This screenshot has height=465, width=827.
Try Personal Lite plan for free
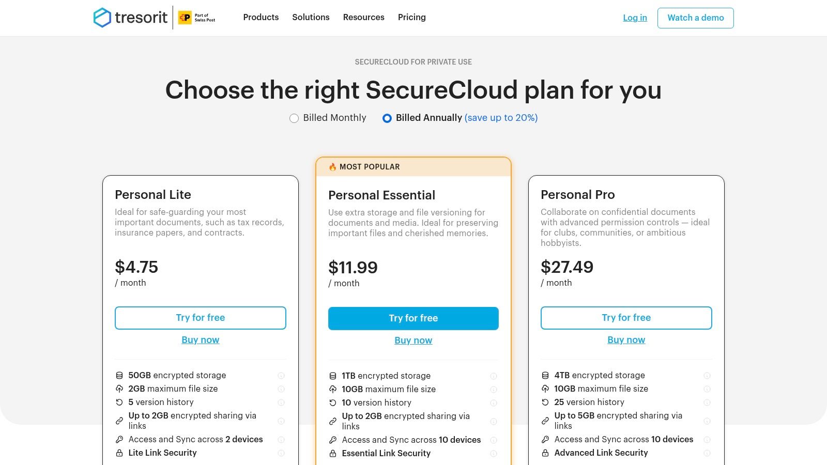(x=200, y=318)
